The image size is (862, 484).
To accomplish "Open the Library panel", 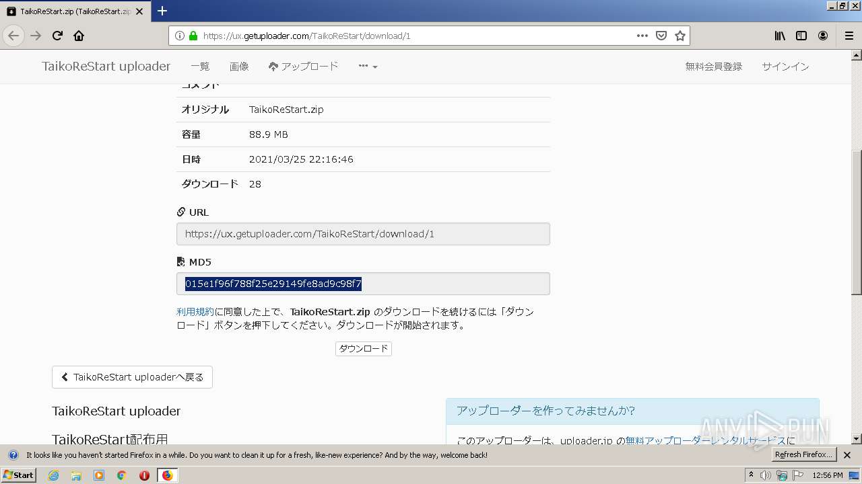I will [780, 36].
